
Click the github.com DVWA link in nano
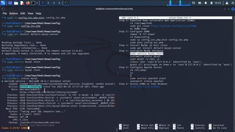pyautogui.click(x=173, y=26)
